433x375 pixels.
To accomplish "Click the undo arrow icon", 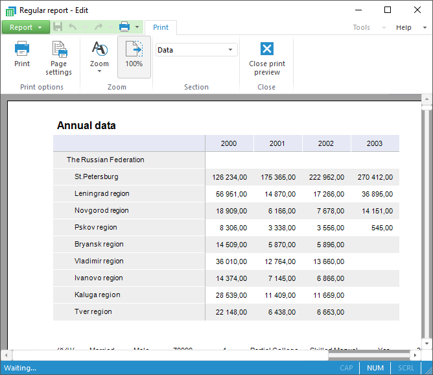I will tap(73, 27).
